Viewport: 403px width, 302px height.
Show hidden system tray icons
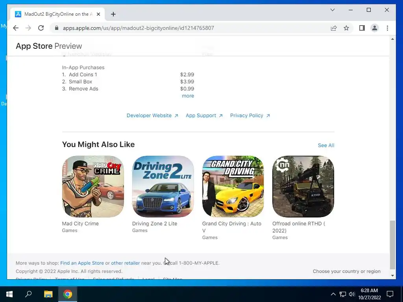click(333, 294)
